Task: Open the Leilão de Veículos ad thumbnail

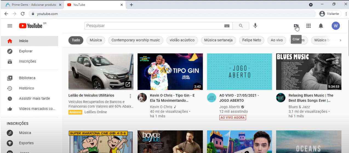Action: 101,72
